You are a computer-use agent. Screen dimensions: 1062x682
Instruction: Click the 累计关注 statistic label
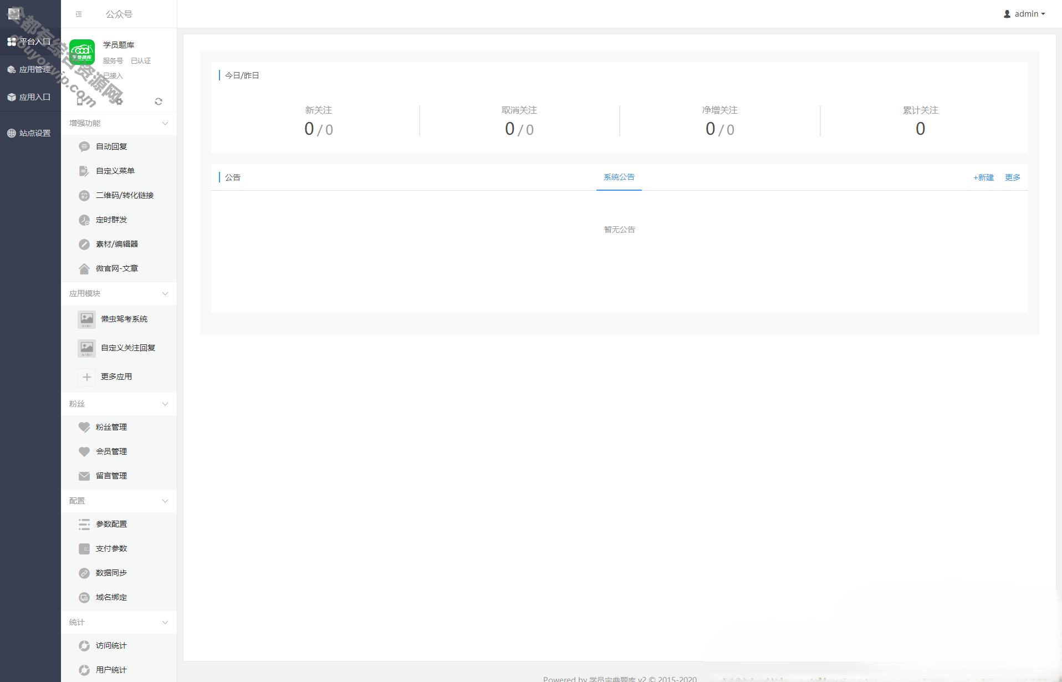coord(921,110)
